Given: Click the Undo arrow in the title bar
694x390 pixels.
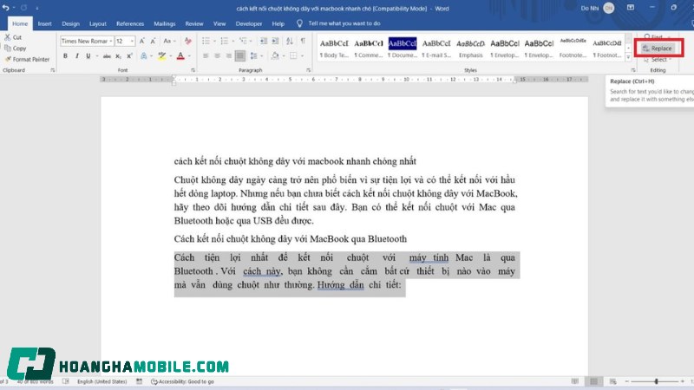Looking at the screenshot, I should (x=6, y=8).
